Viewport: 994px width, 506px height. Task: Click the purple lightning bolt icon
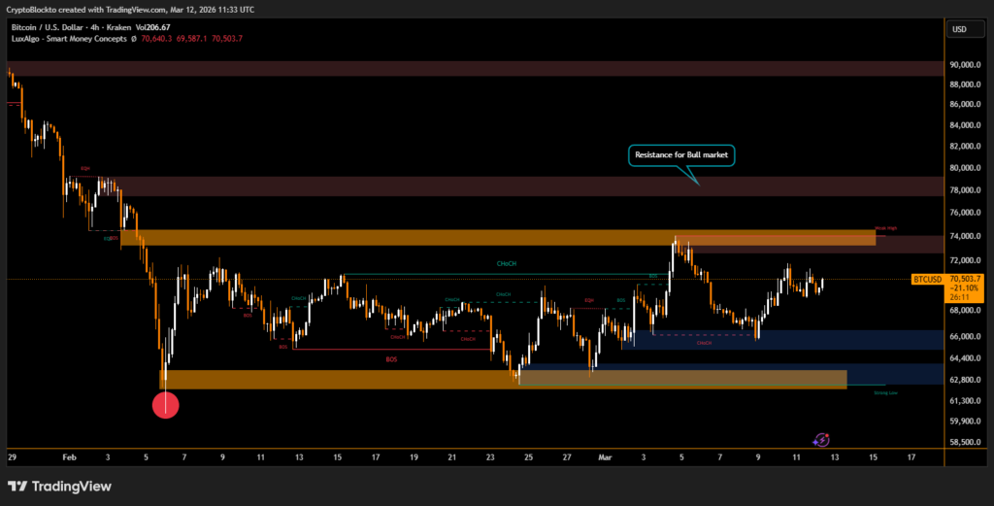(822, 440)
